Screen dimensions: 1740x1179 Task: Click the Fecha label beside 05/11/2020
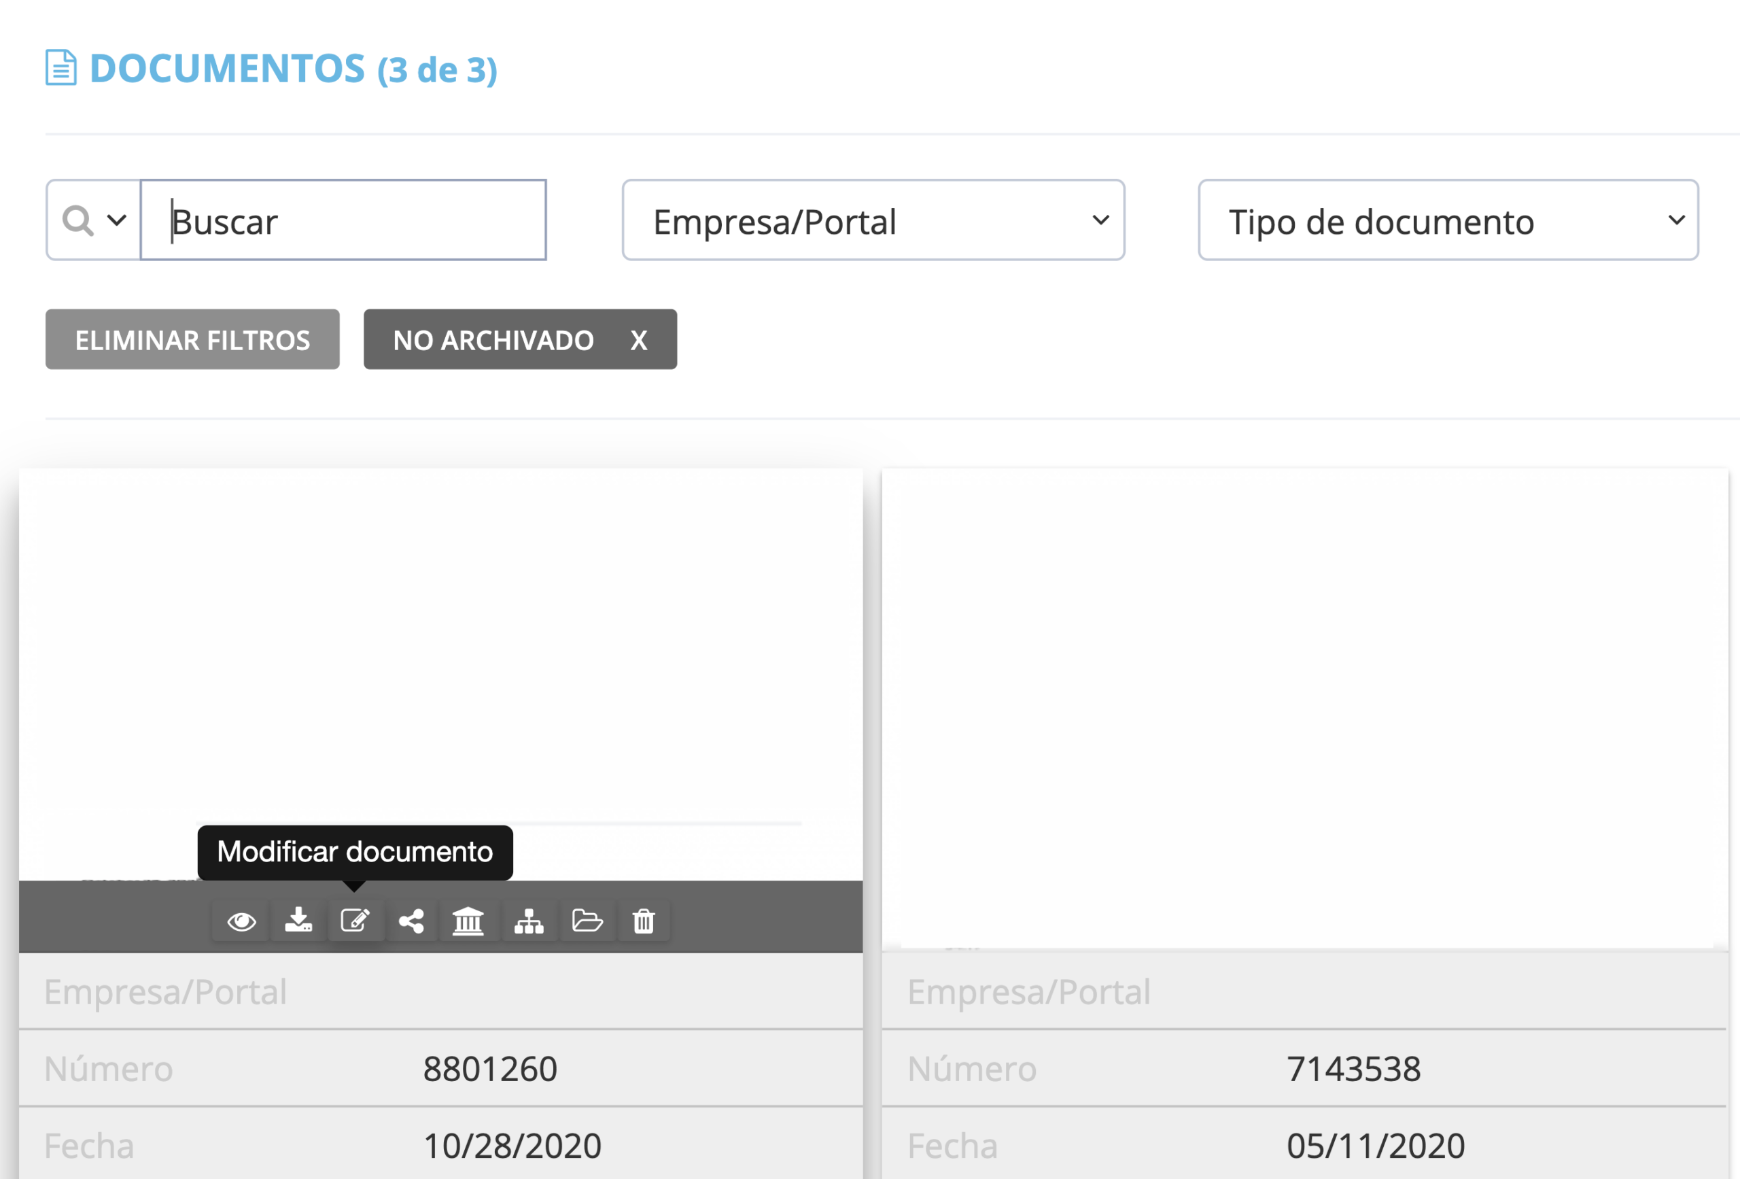pos(952,1146)
